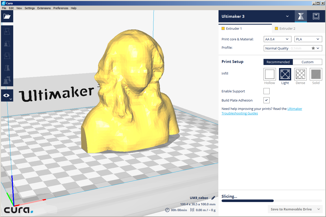326x217 pixels.
Task: Tick the Enable Support checkbox
Action: coord(266,91)
